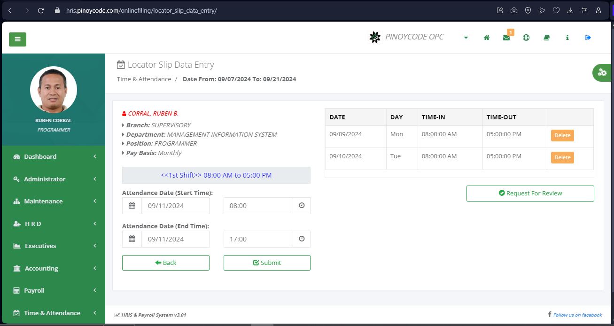Screen dimensions: 614x326
Task: Open the home icon in header
Action: [487, 38]
